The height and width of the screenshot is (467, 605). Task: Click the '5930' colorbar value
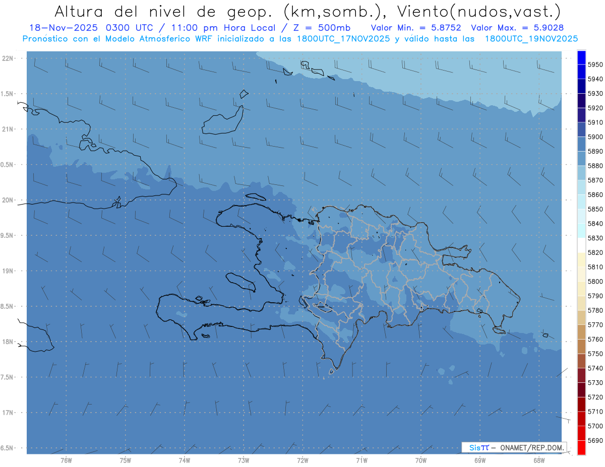[x=596, y=94]
